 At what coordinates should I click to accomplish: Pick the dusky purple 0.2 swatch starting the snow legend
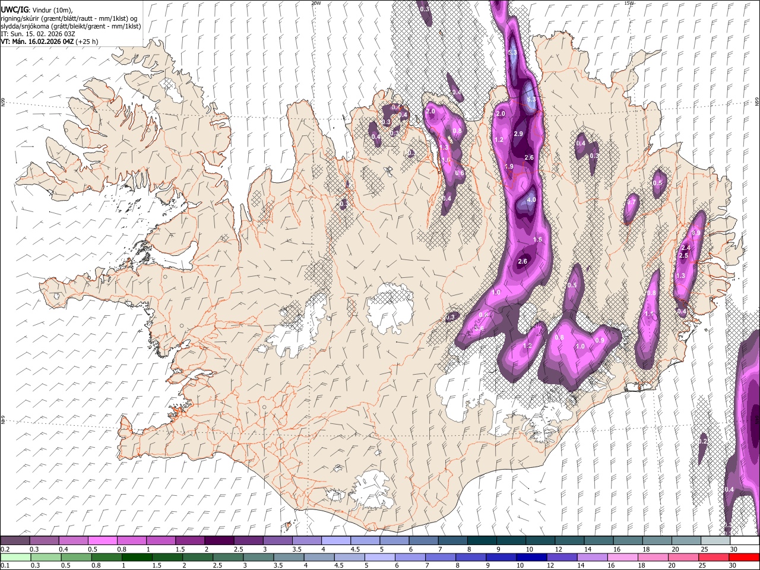(x=15, y=540)
